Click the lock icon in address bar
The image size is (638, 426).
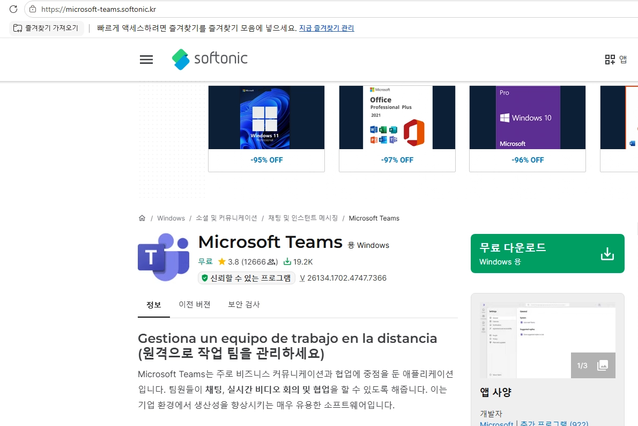point(33,9)
